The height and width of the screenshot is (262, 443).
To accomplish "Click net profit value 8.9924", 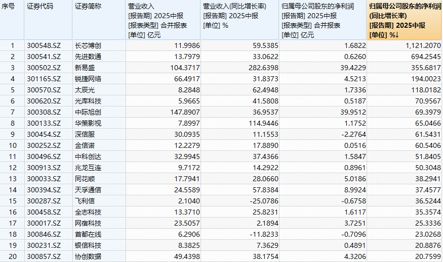I will (x=355, y=190).
